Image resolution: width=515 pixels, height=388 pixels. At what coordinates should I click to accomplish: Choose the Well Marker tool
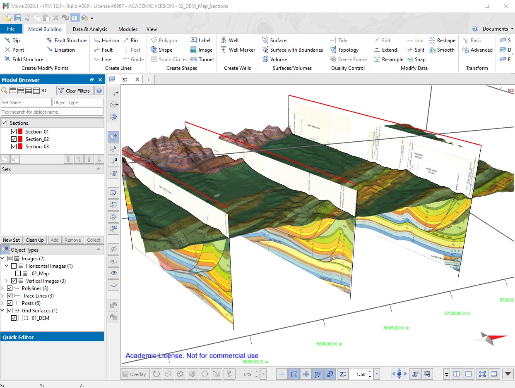point(238,50)
